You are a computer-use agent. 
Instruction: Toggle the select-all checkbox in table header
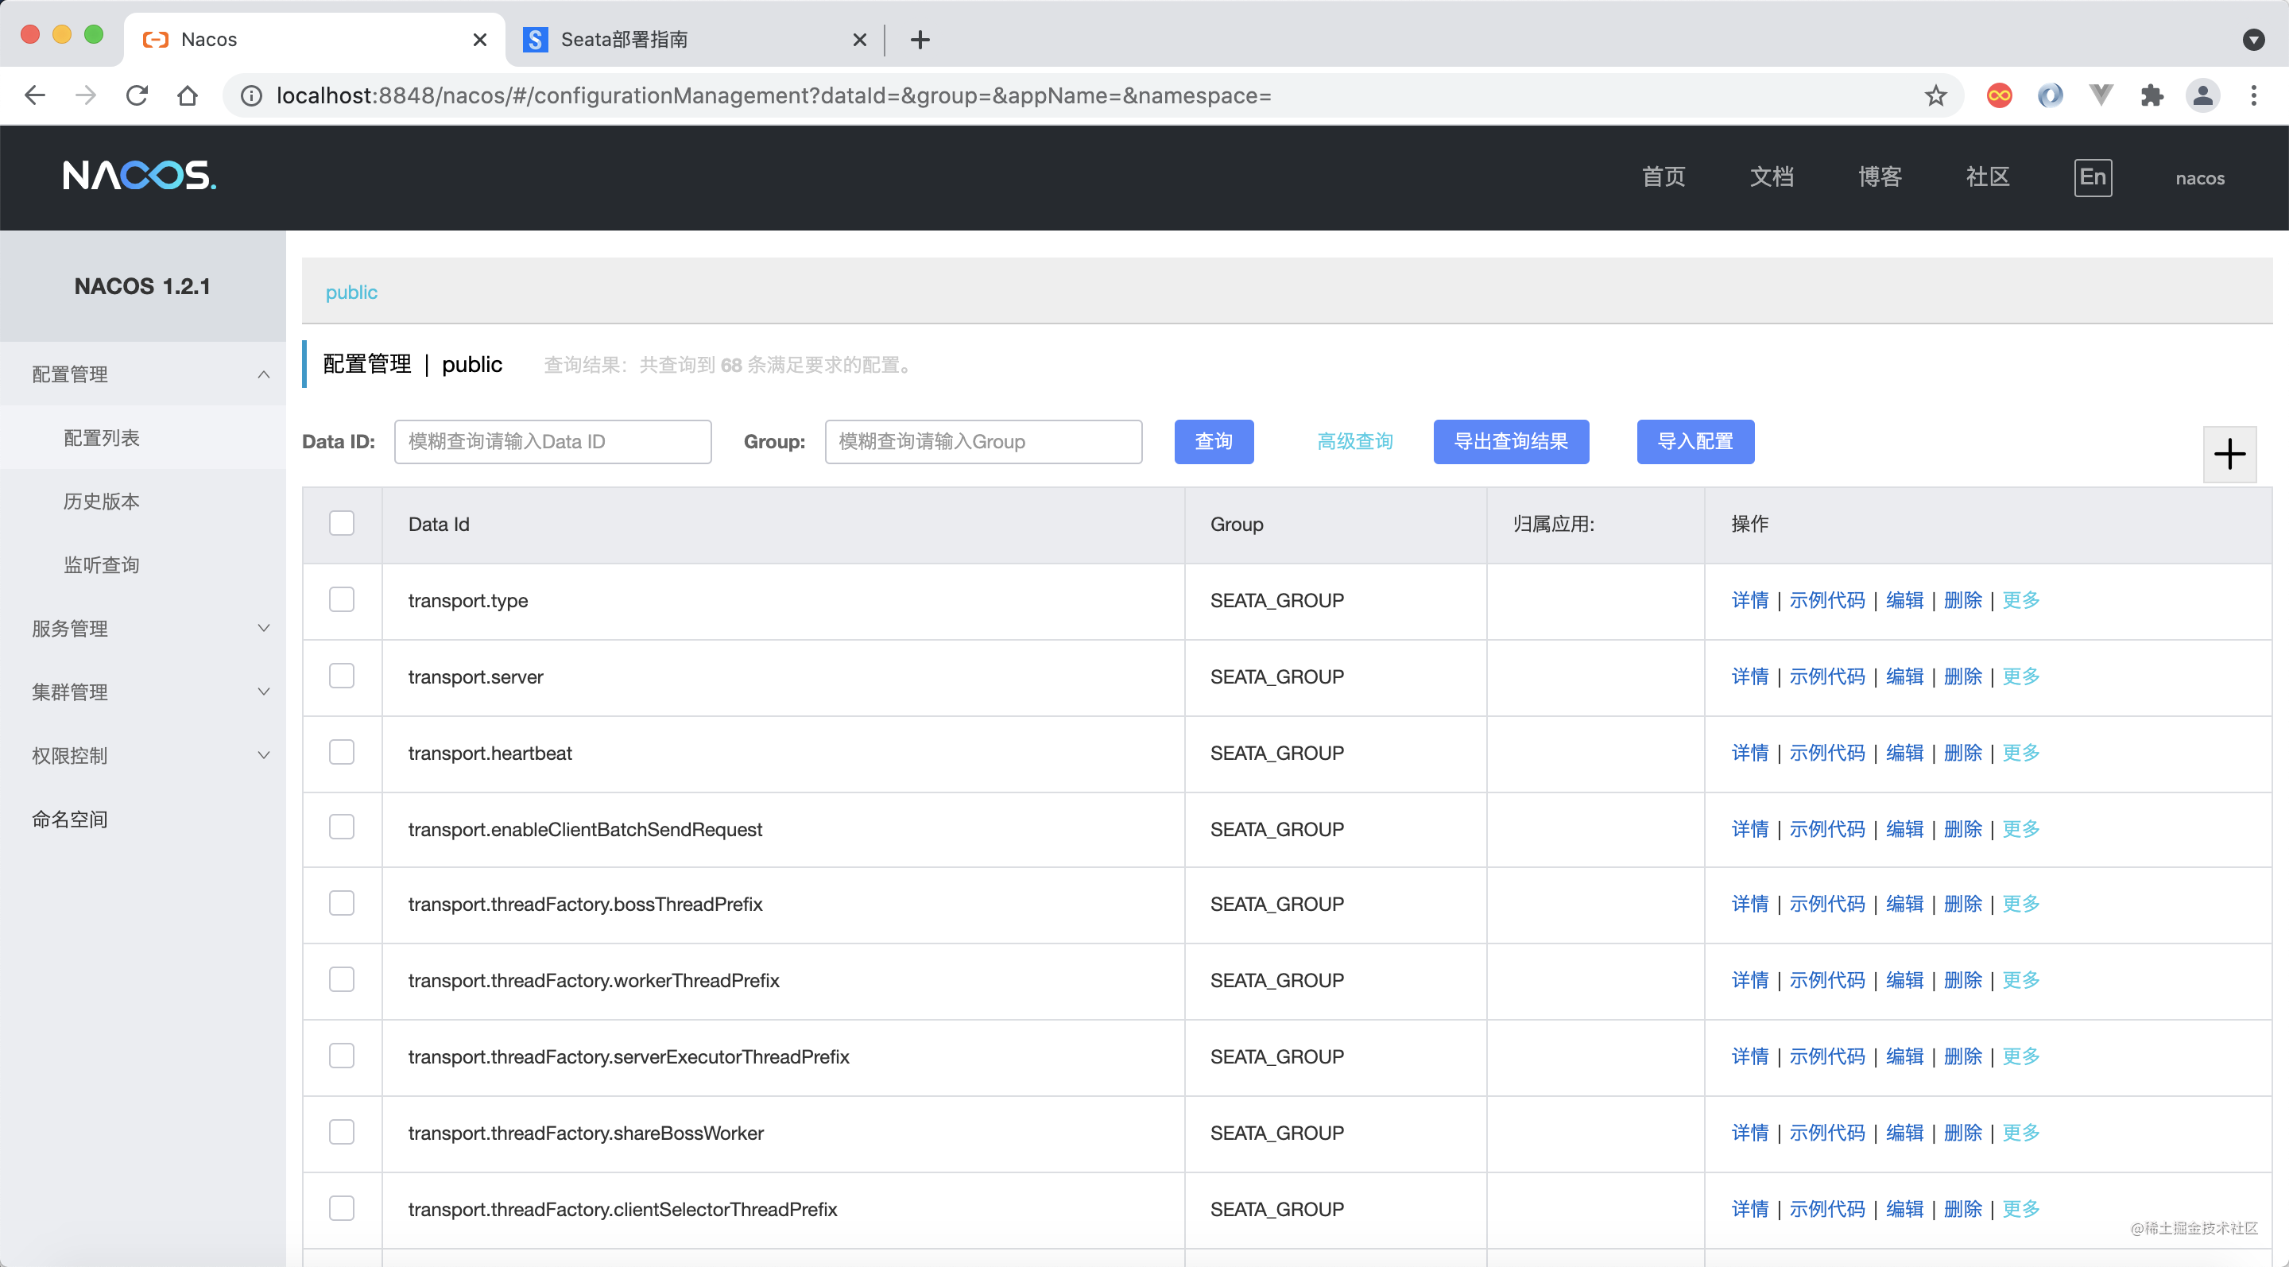pyautogui.click(x=341, y=523)
